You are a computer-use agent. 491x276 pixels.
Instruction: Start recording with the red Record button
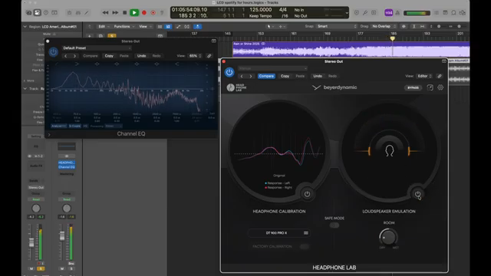(144, 13)
